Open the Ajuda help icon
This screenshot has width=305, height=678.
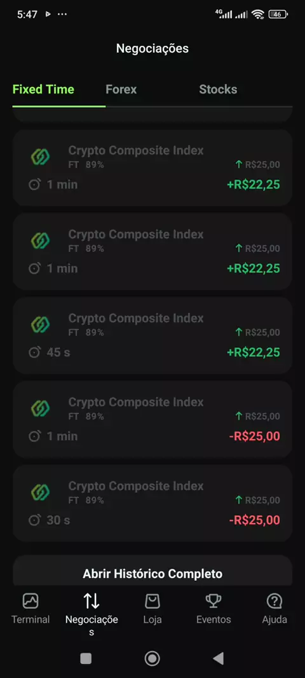[274, 601]
